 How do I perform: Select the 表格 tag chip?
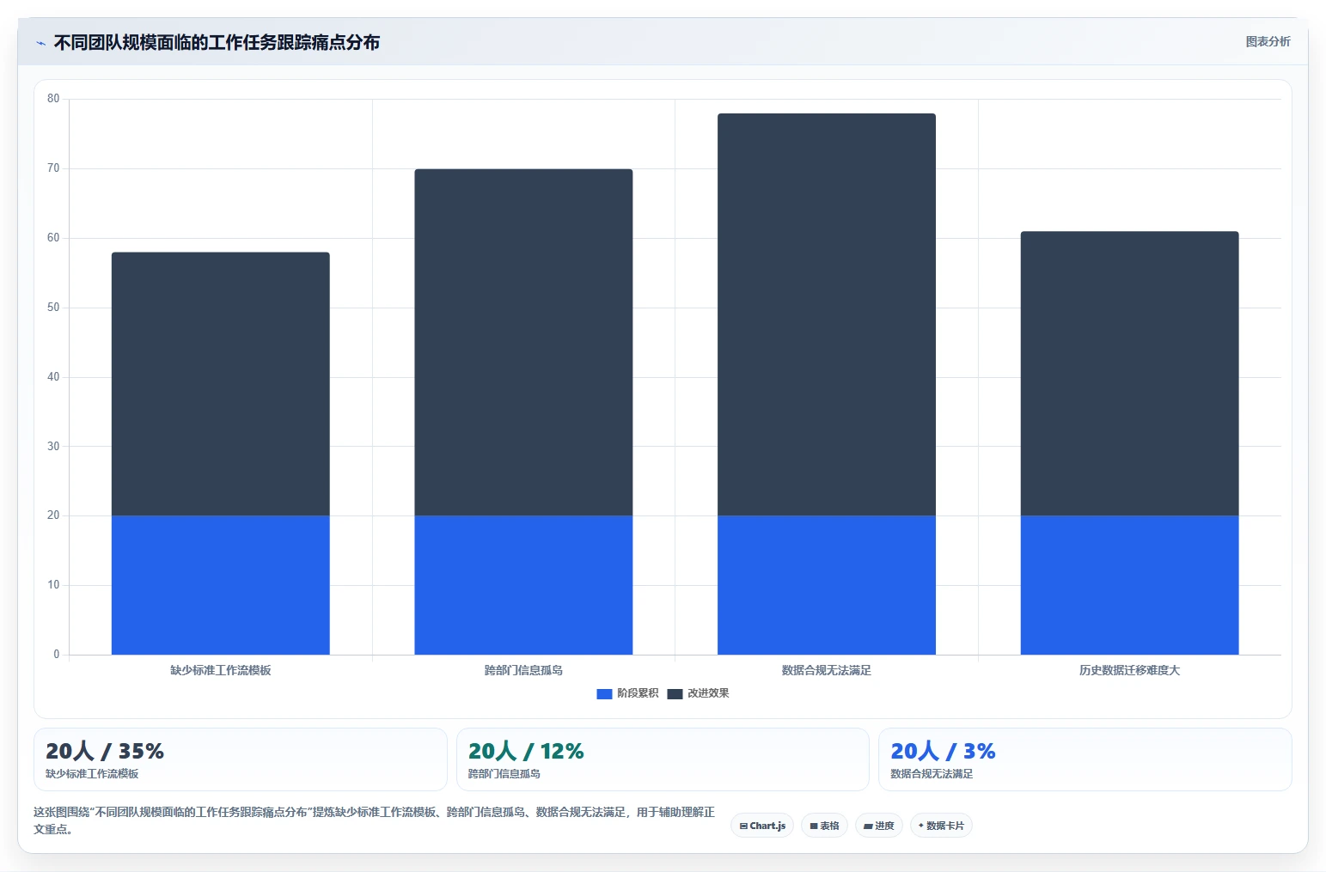824,826
